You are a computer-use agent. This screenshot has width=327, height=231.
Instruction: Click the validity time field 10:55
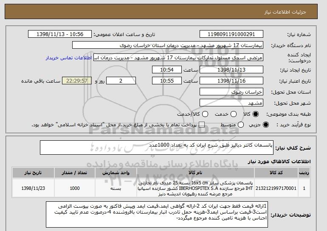pos(167,81)
